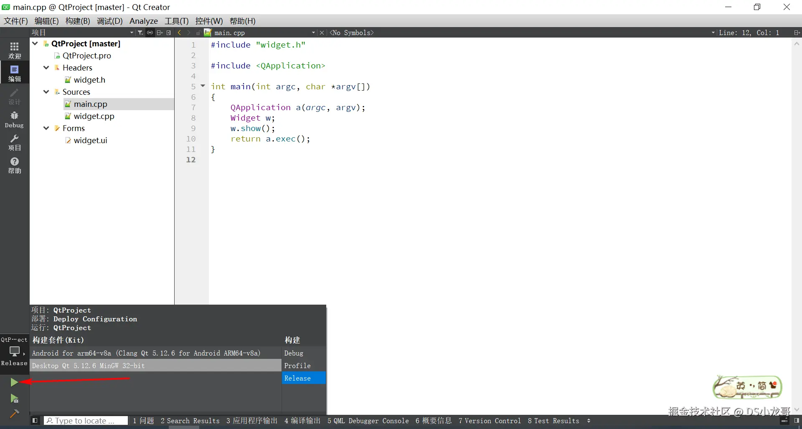Filter the project tree
Viewport: 802px width, 429px height.
[x=140, y=33]
